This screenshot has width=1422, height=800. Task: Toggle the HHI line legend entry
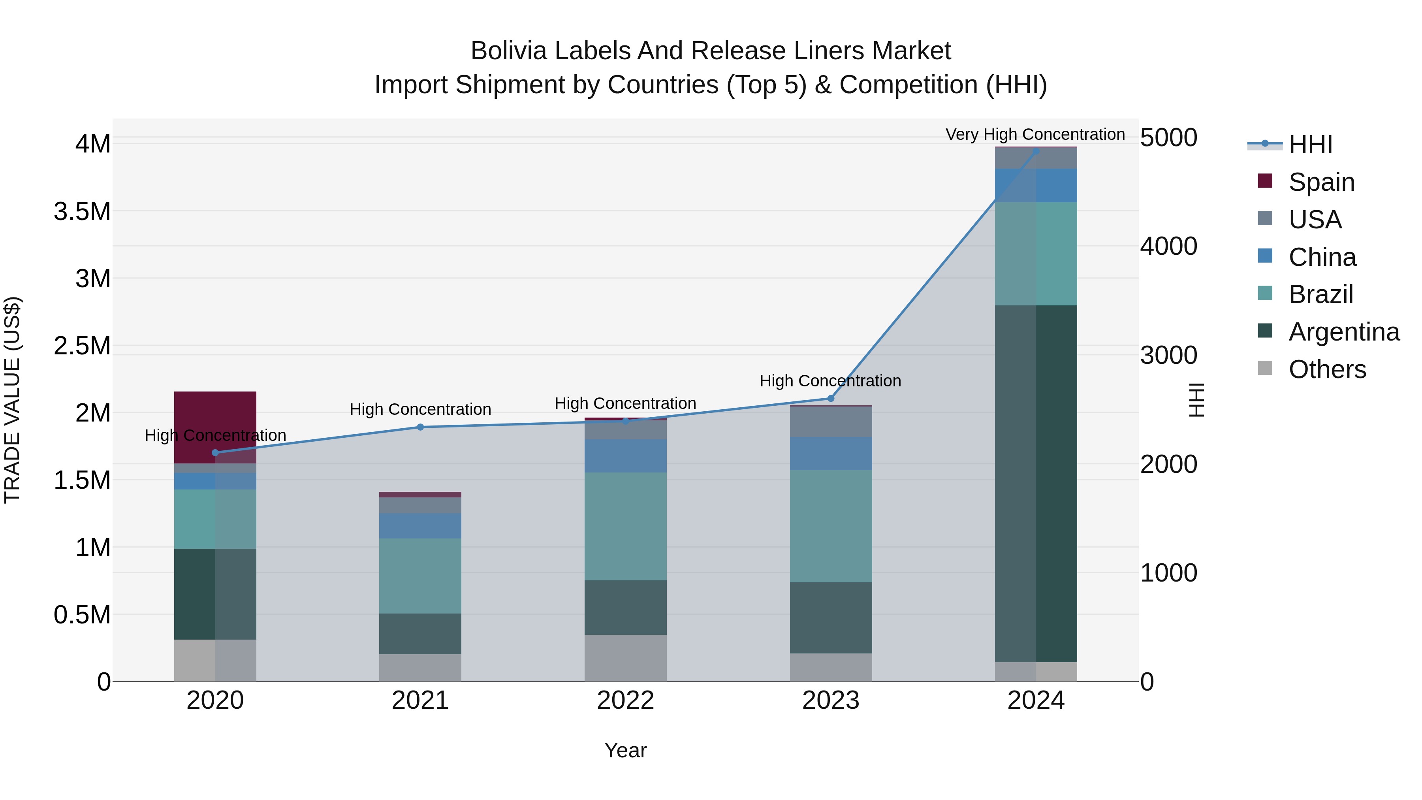(x=1290, y=145)
